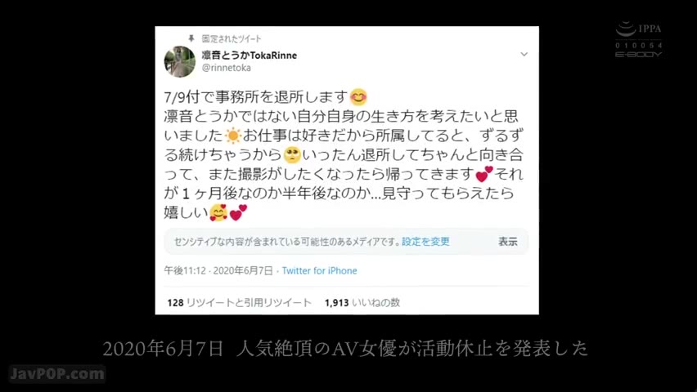This screenshot has height=392, width=697.
Task: Click the pleading face emoji after 続けちゃうから
Action: pos(292,154)
